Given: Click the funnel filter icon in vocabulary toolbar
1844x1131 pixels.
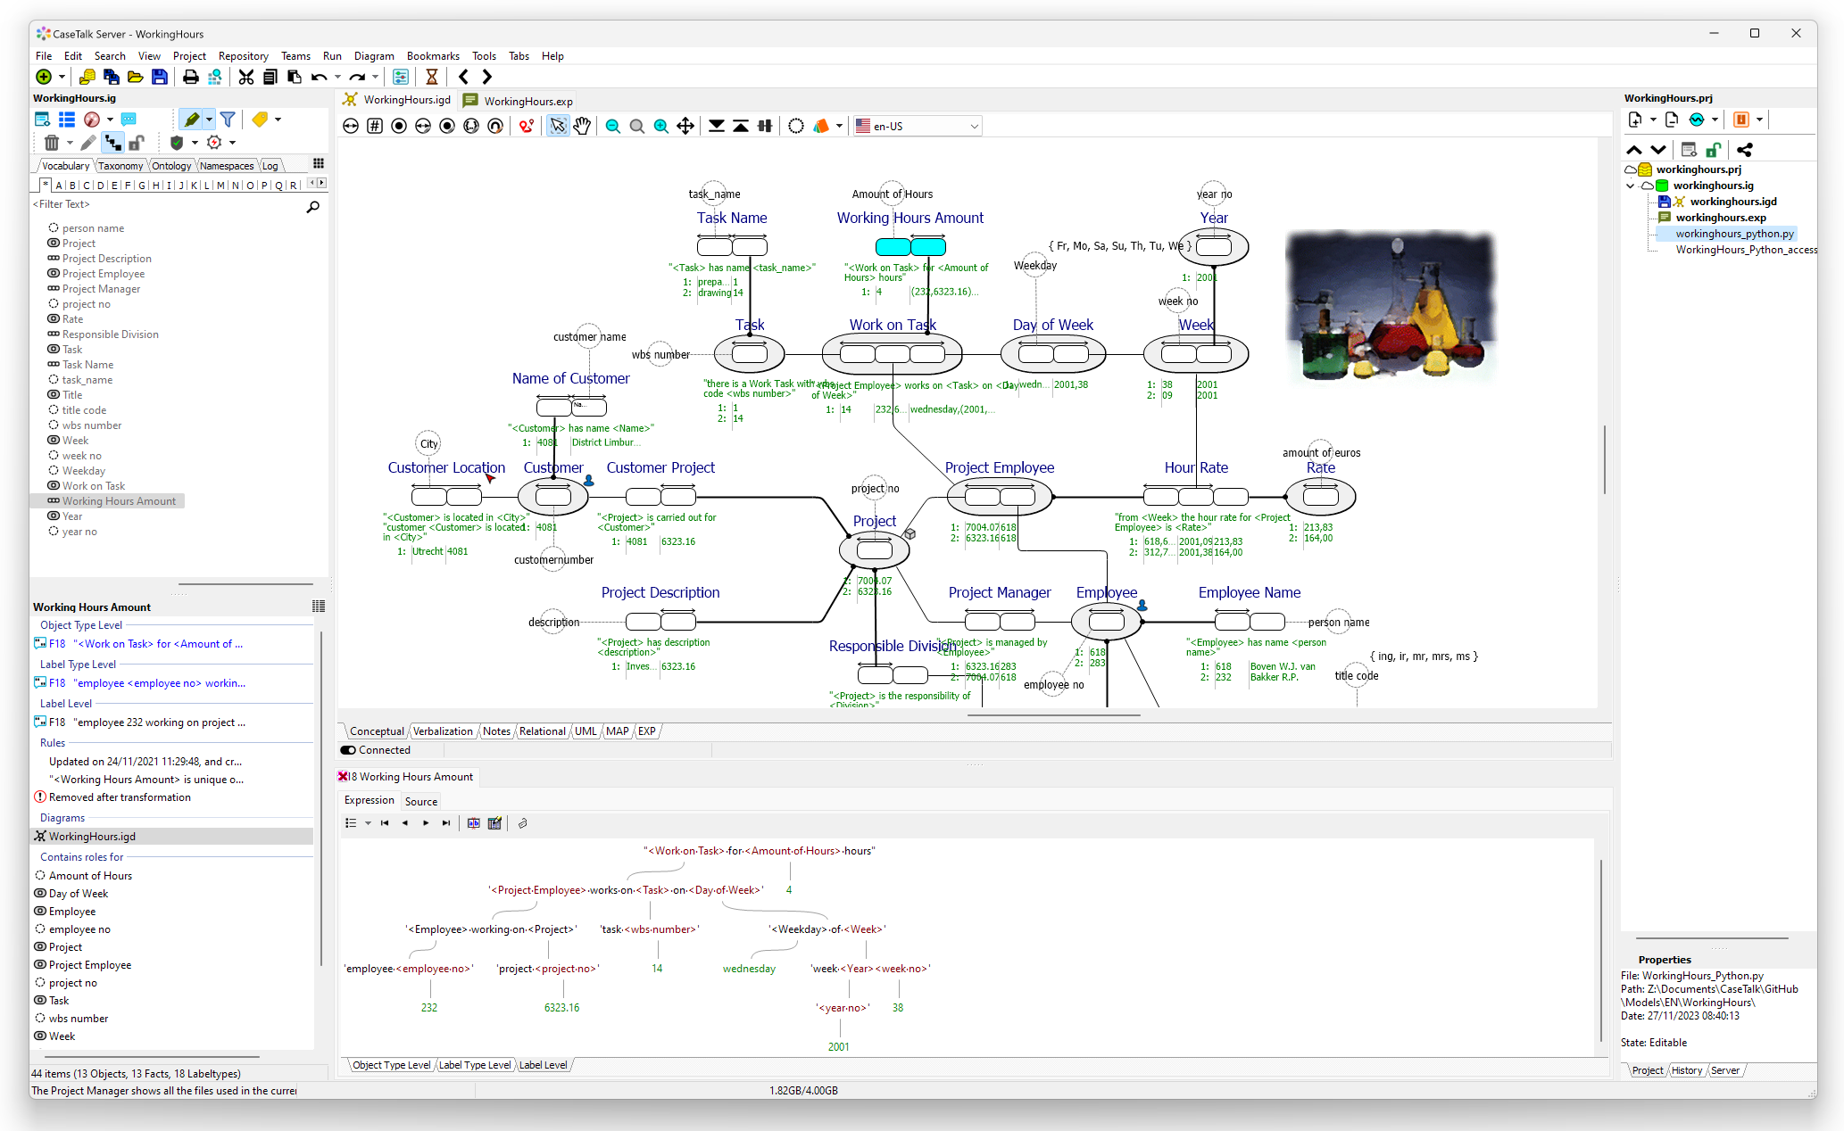Looking at the screenshot, I should (x=228, y=119).
